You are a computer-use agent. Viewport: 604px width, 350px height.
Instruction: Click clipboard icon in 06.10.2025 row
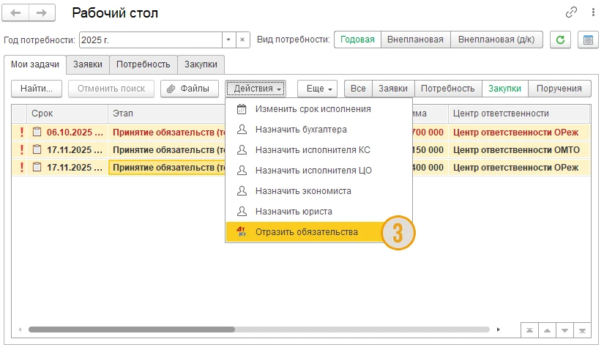[37, 132]
